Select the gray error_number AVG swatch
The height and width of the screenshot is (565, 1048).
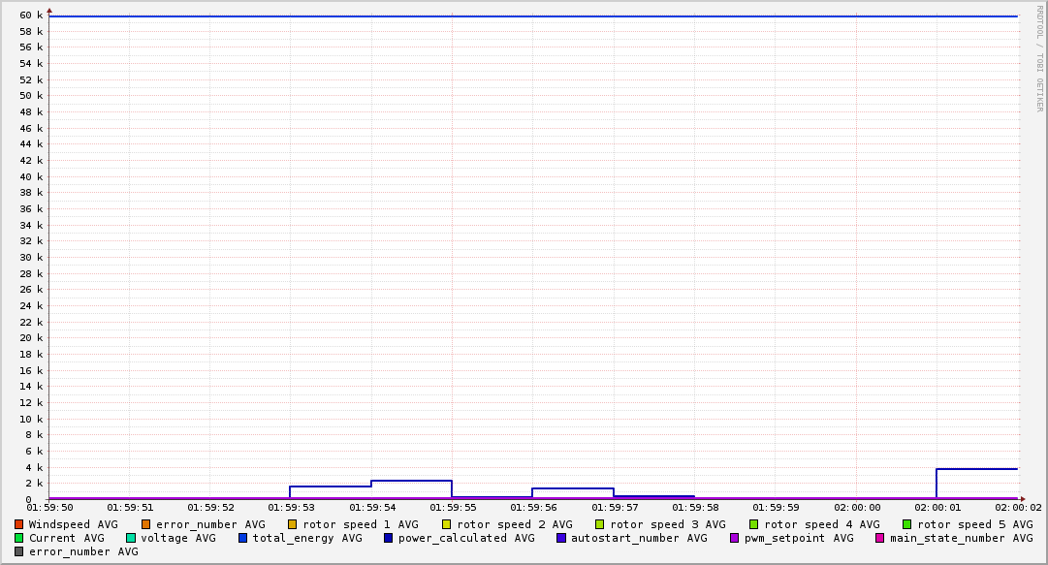coord(19,551)
